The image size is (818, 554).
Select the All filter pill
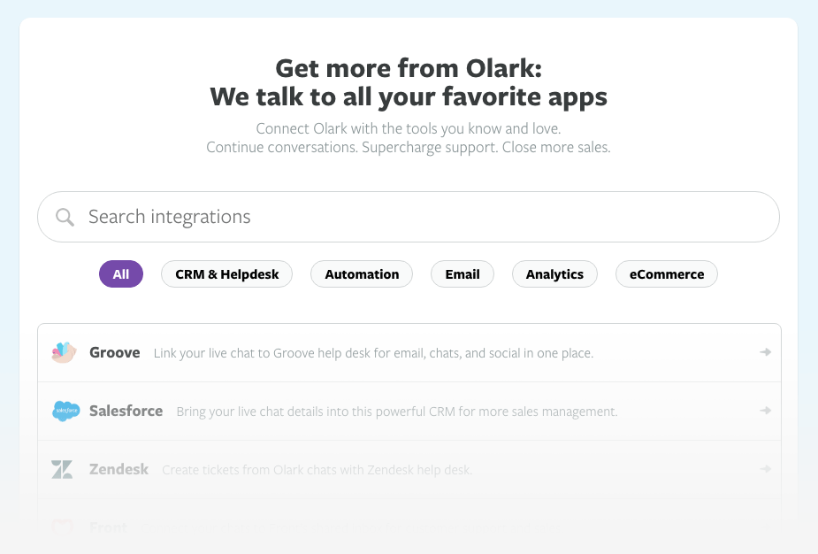click(x=121, y=274)
